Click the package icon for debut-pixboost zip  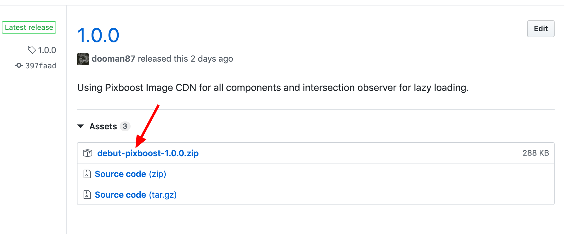88,153
